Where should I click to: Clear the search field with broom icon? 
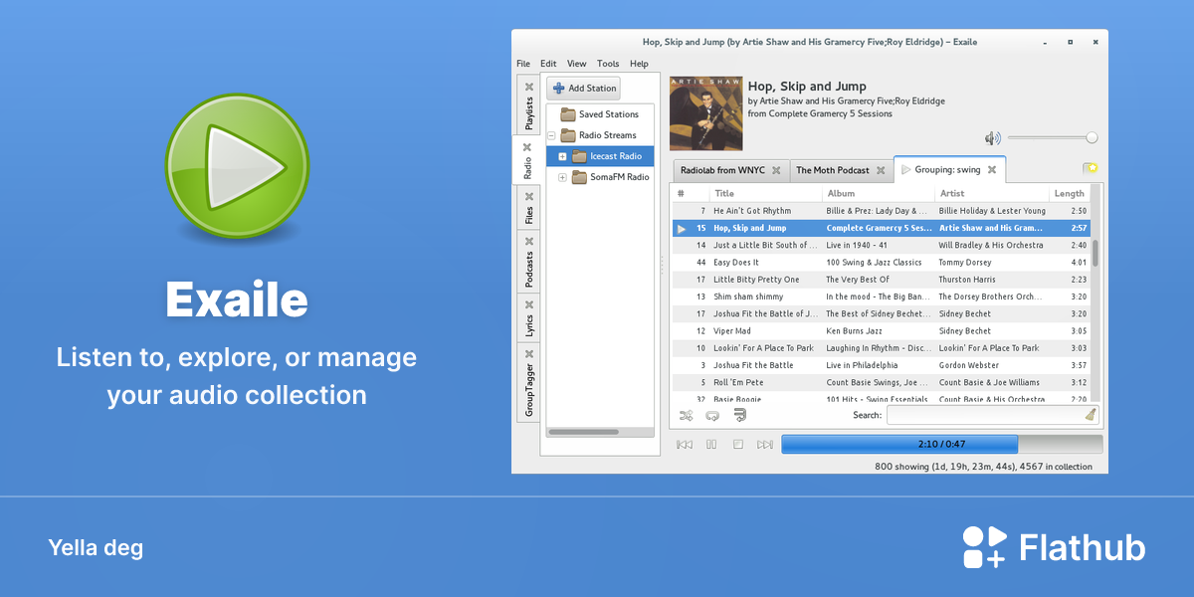[1092, 415]
